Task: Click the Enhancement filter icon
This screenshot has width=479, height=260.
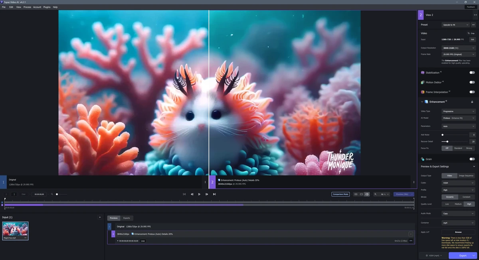Action: pos(427,102)
